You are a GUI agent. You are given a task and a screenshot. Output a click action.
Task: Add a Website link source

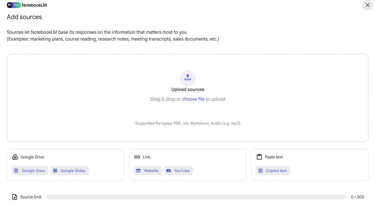click(x=148, y=171)
